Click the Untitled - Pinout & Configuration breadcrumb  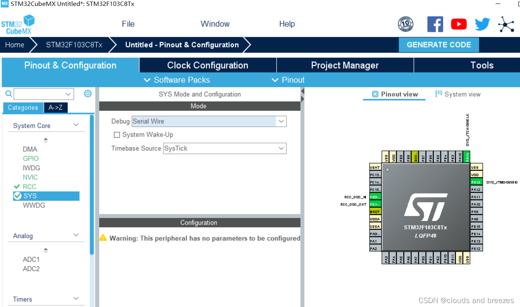(182, 45)
